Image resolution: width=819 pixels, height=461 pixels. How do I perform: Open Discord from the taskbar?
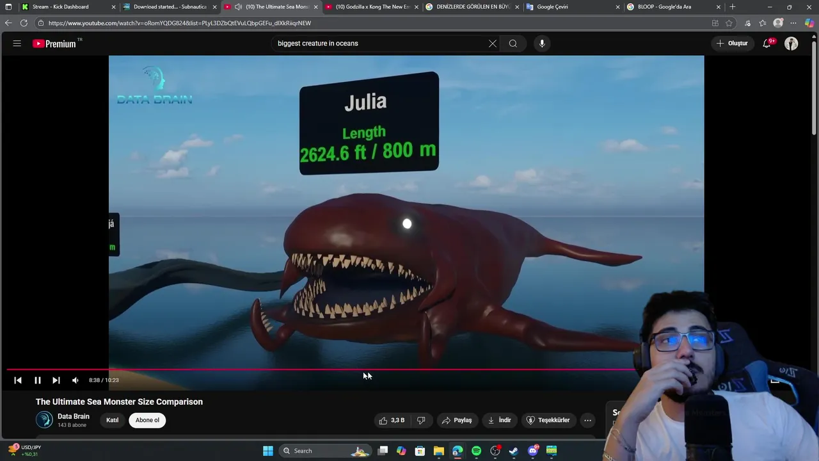click(x=532, y=451)
